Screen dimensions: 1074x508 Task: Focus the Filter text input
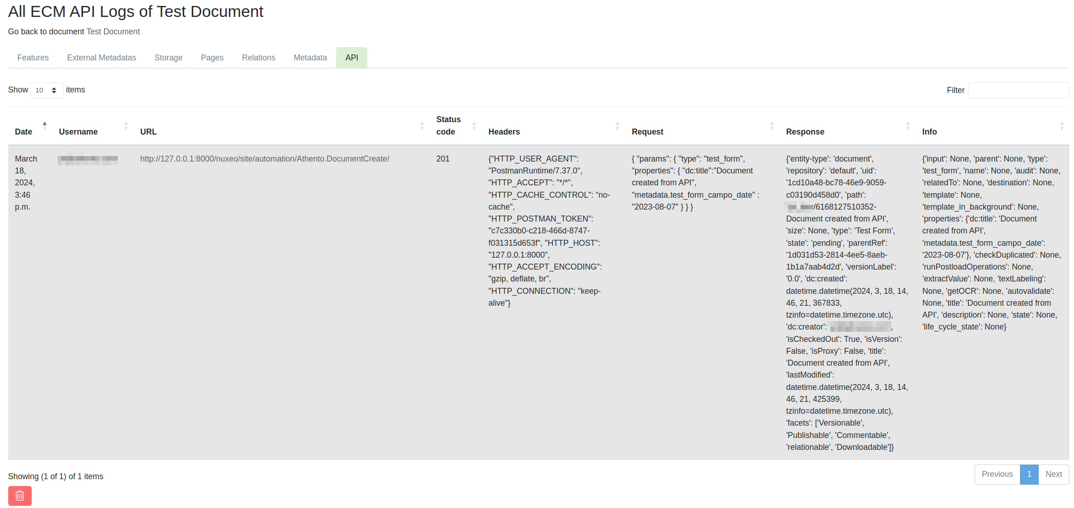pos(1018,90)
